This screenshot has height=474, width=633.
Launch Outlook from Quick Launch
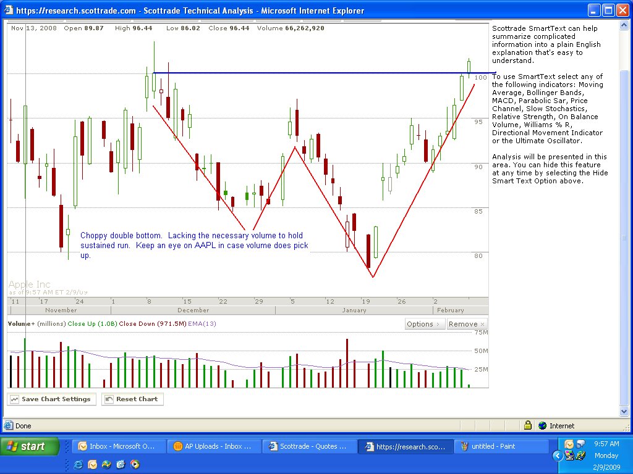93,464
